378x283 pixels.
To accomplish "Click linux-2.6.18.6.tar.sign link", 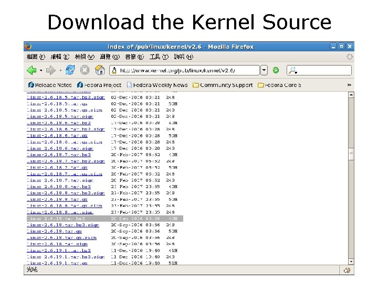I will [x=60, y=148].
